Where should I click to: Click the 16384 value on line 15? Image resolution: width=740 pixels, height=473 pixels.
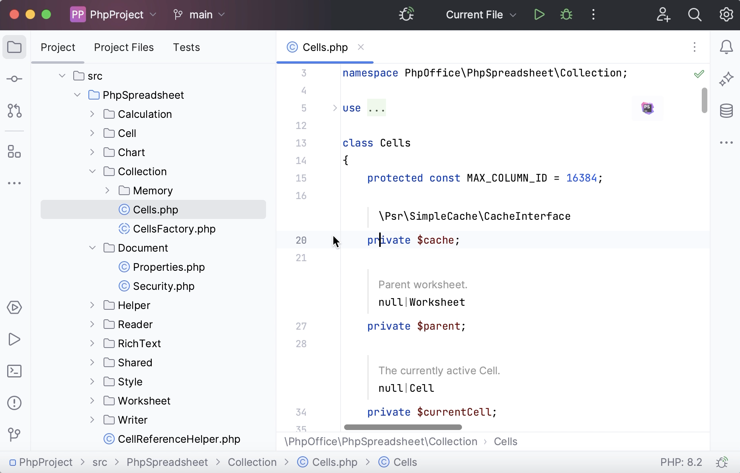pos(581,178)
